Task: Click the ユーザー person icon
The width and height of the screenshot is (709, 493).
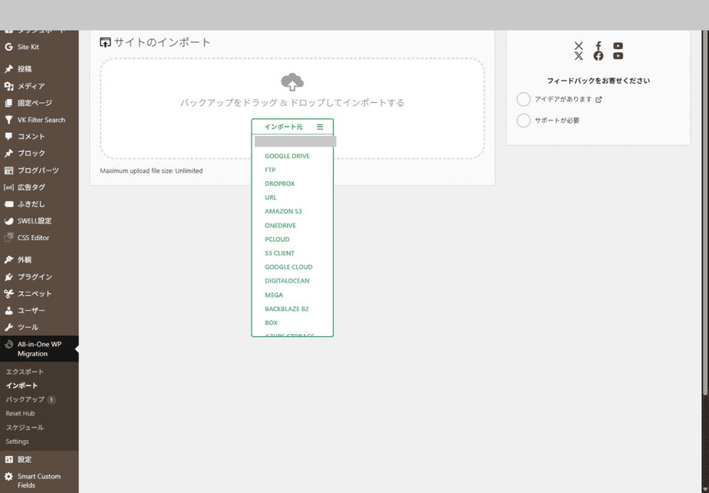Action: point(8,310)
